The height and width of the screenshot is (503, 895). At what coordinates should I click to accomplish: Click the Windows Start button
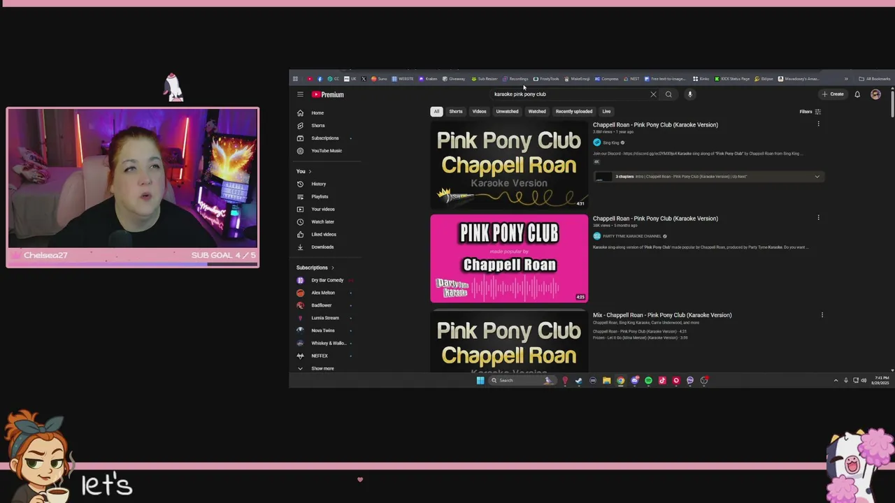pyautogui.click(x=480, y=381)
